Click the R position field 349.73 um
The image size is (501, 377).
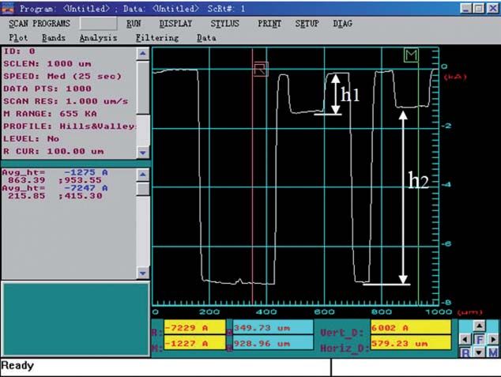(273, 327)
